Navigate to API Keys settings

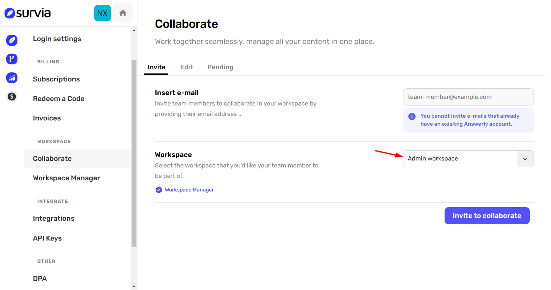coord(47,238)
